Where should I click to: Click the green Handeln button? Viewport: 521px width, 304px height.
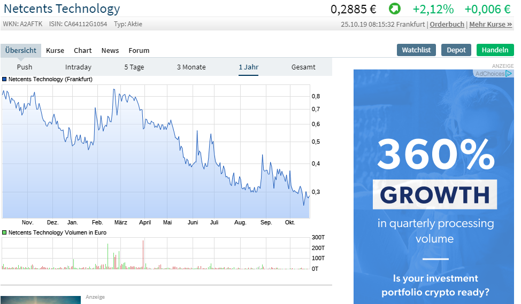495,50
